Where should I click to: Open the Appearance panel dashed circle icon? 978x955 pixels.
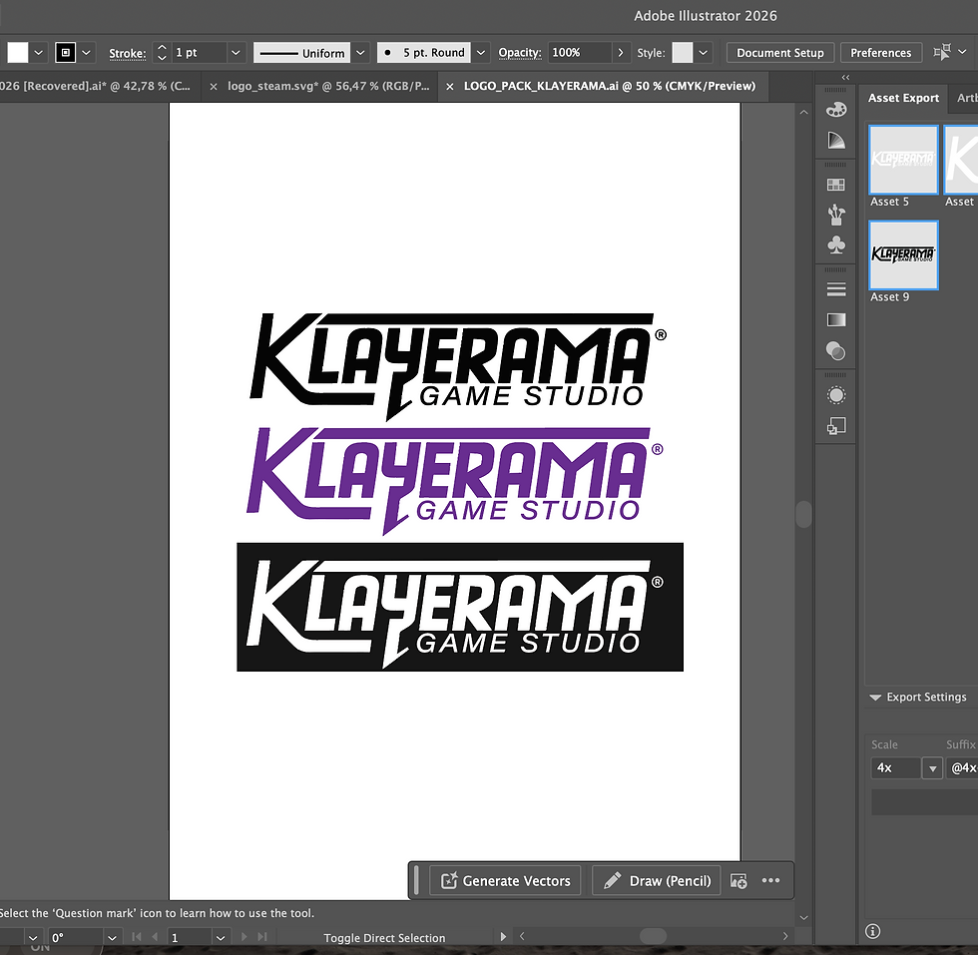836,395
